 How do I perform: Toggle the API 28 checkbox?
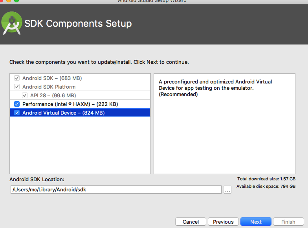coord(25,95)
